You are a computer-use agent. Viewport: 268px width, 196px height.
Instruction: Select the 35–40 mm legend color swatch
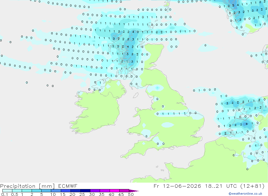(x=105, y=191)
